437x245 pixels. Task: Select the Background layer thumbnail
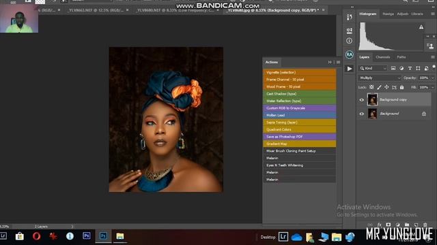372,114
